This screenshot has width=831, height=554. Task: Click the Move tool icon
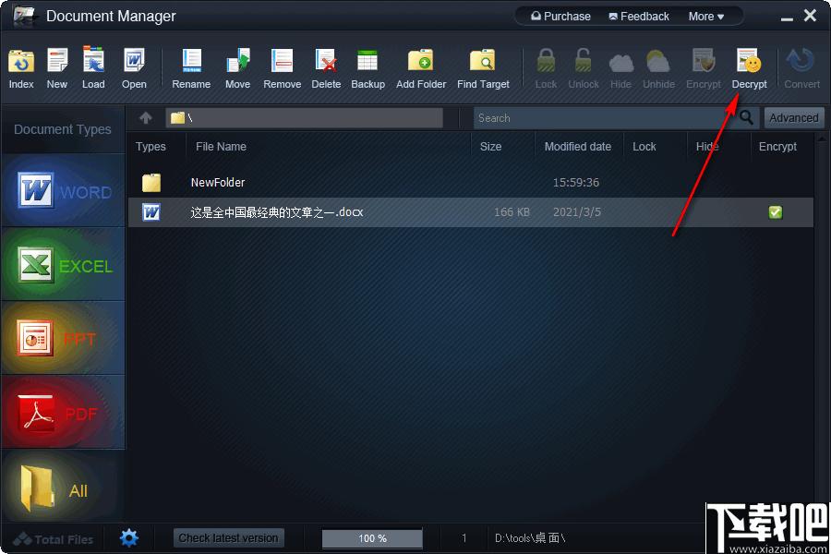(x=237, y=60)
